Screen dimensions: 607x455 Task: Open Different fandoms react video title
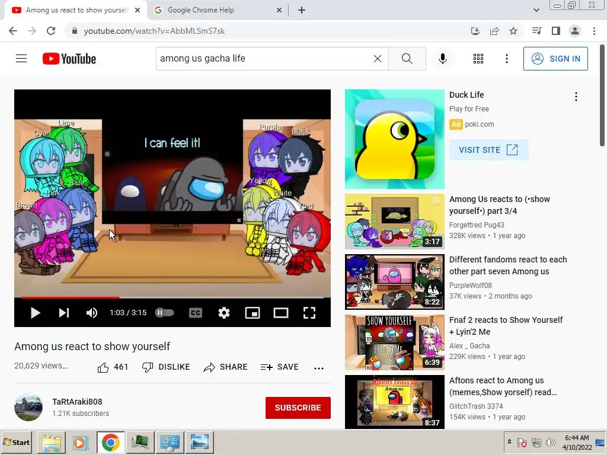(x=508, y=265)
